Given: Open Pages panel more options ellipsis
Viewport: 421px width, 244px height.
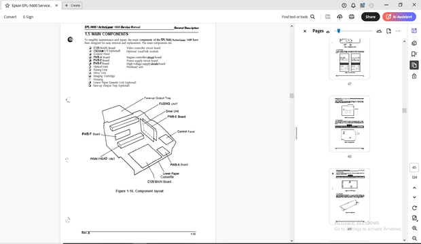Looking at the screenshot, I should pyautogui.click(x=398, y=31).
